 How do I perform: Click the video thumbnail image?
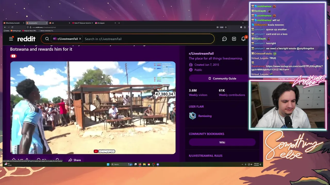point(93,108)
